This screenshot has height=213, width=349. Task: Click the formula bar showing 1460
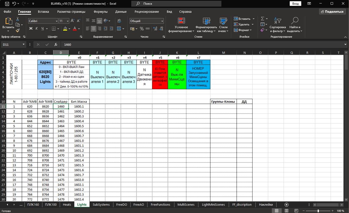202,44
